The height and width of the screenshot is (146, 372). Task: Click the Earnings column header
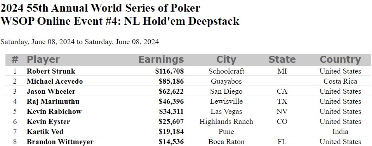coord(161,59)
